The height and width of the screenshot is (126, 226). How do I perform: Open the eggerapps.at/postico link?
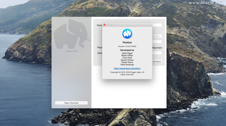(x=127, y=68)
